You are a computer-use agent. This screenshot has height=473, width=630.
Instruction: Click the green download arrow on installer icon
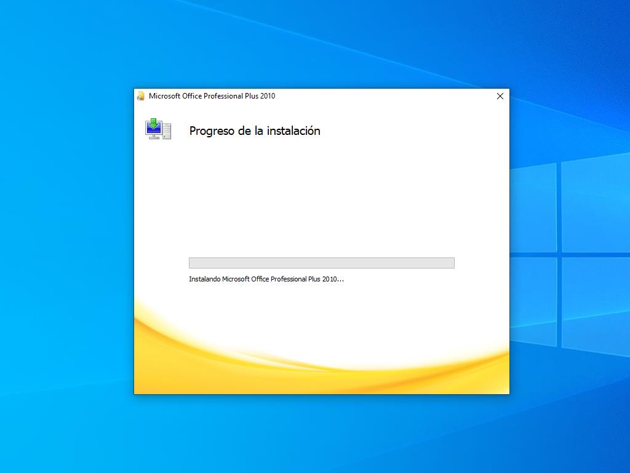(x=154, y=123)
